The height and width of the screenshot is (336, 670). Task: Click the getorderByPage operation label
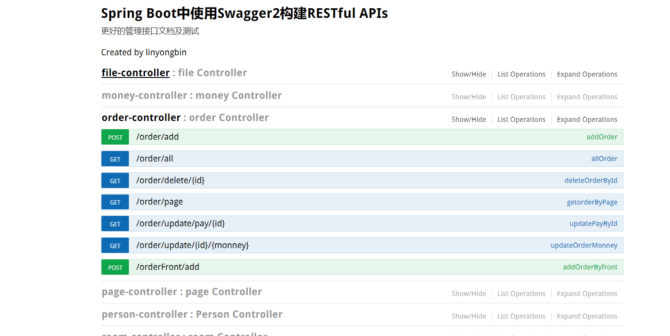pyautogui.click(x=592, y=202)
